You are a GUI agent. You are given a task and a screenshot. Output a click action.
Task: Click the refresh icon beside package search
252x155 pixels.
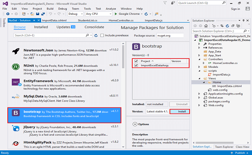[x=96, y=36]
